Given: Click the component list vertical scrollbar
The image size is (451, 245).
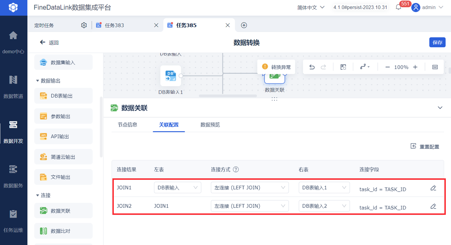Looking at the screenshot, I should point(101,127).
